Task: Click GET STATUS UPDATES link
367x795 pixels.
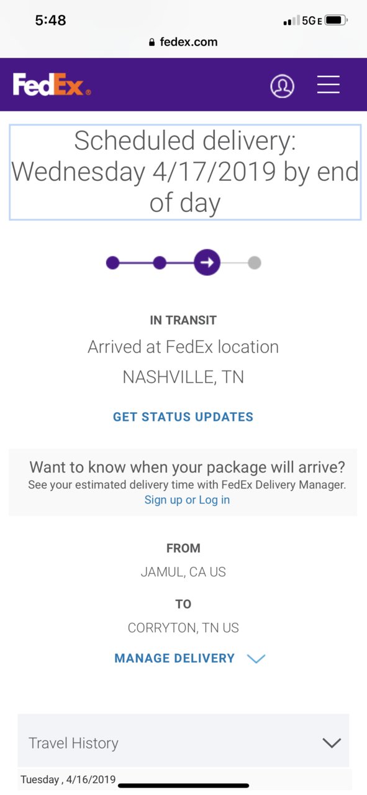Action: [183, 417]
